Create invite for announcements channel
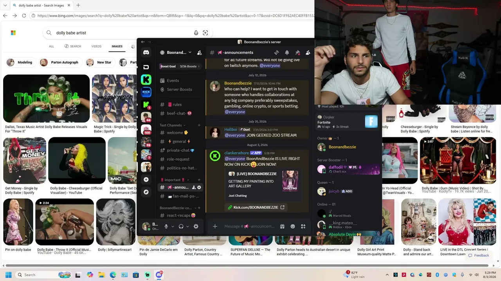 pos(194,187)
